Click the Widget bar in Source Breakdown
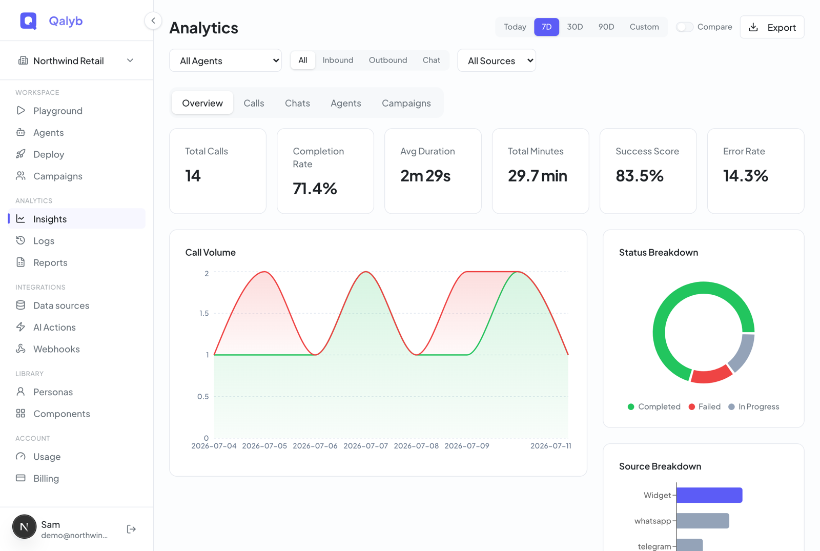The width and height of the screenshot is (820, 551). click(709, 495)
